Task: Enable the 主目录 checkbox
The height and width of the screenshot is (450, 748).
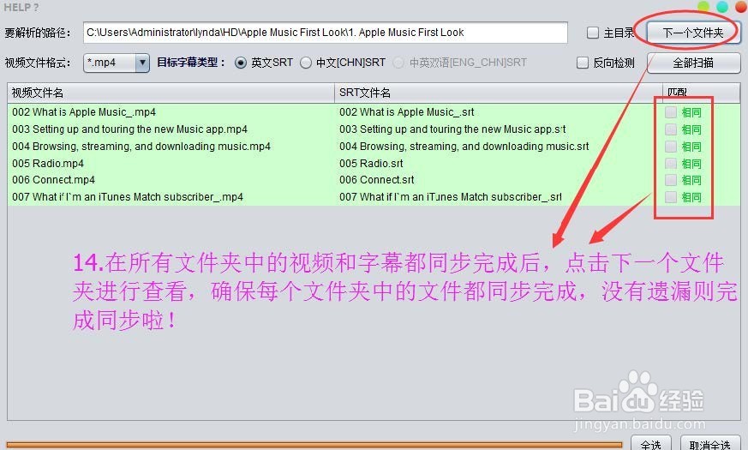Action: tap(592, 33)
